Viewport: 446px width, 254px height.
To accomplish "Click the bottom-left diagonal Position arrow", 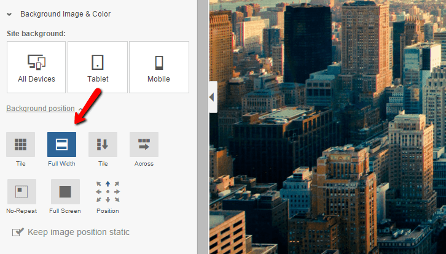I will tap(99, 200).
